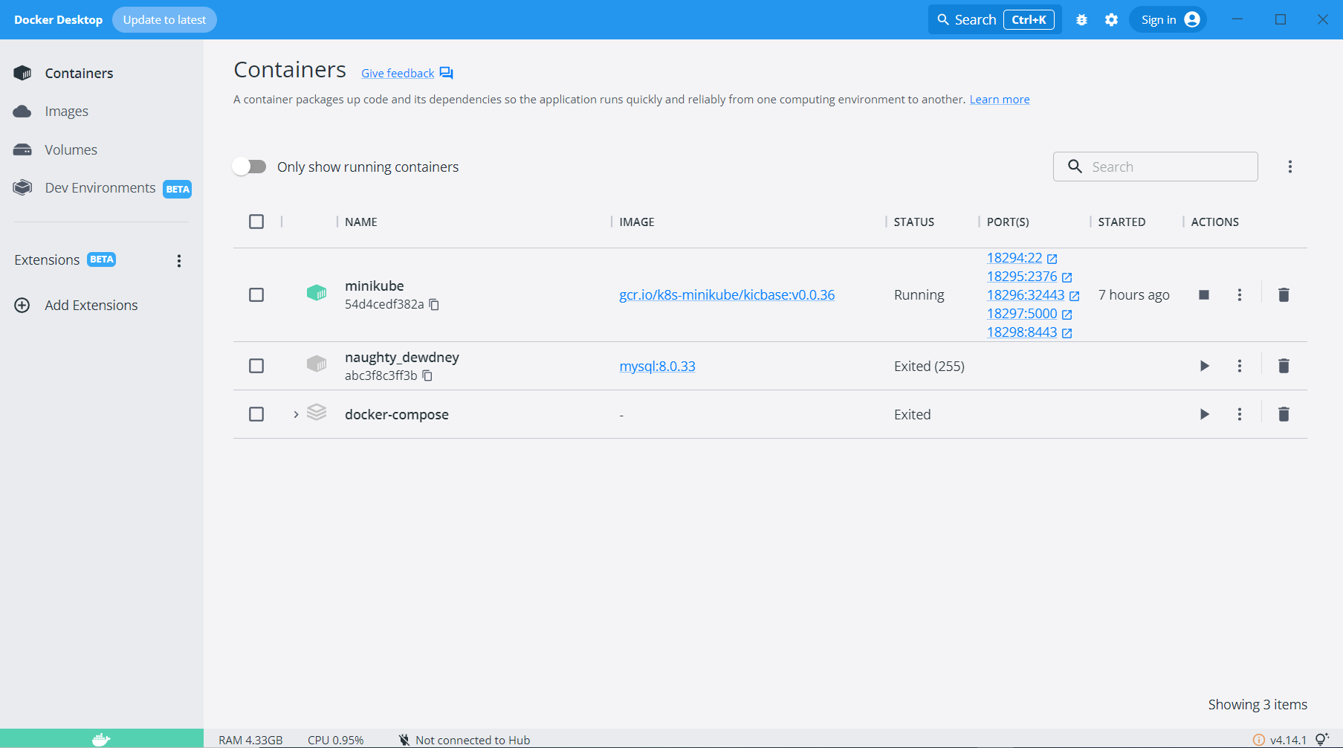1343x748 pixels.
Task: Select the naughty_dewdney row checkbox
Action: pos(256,366)
